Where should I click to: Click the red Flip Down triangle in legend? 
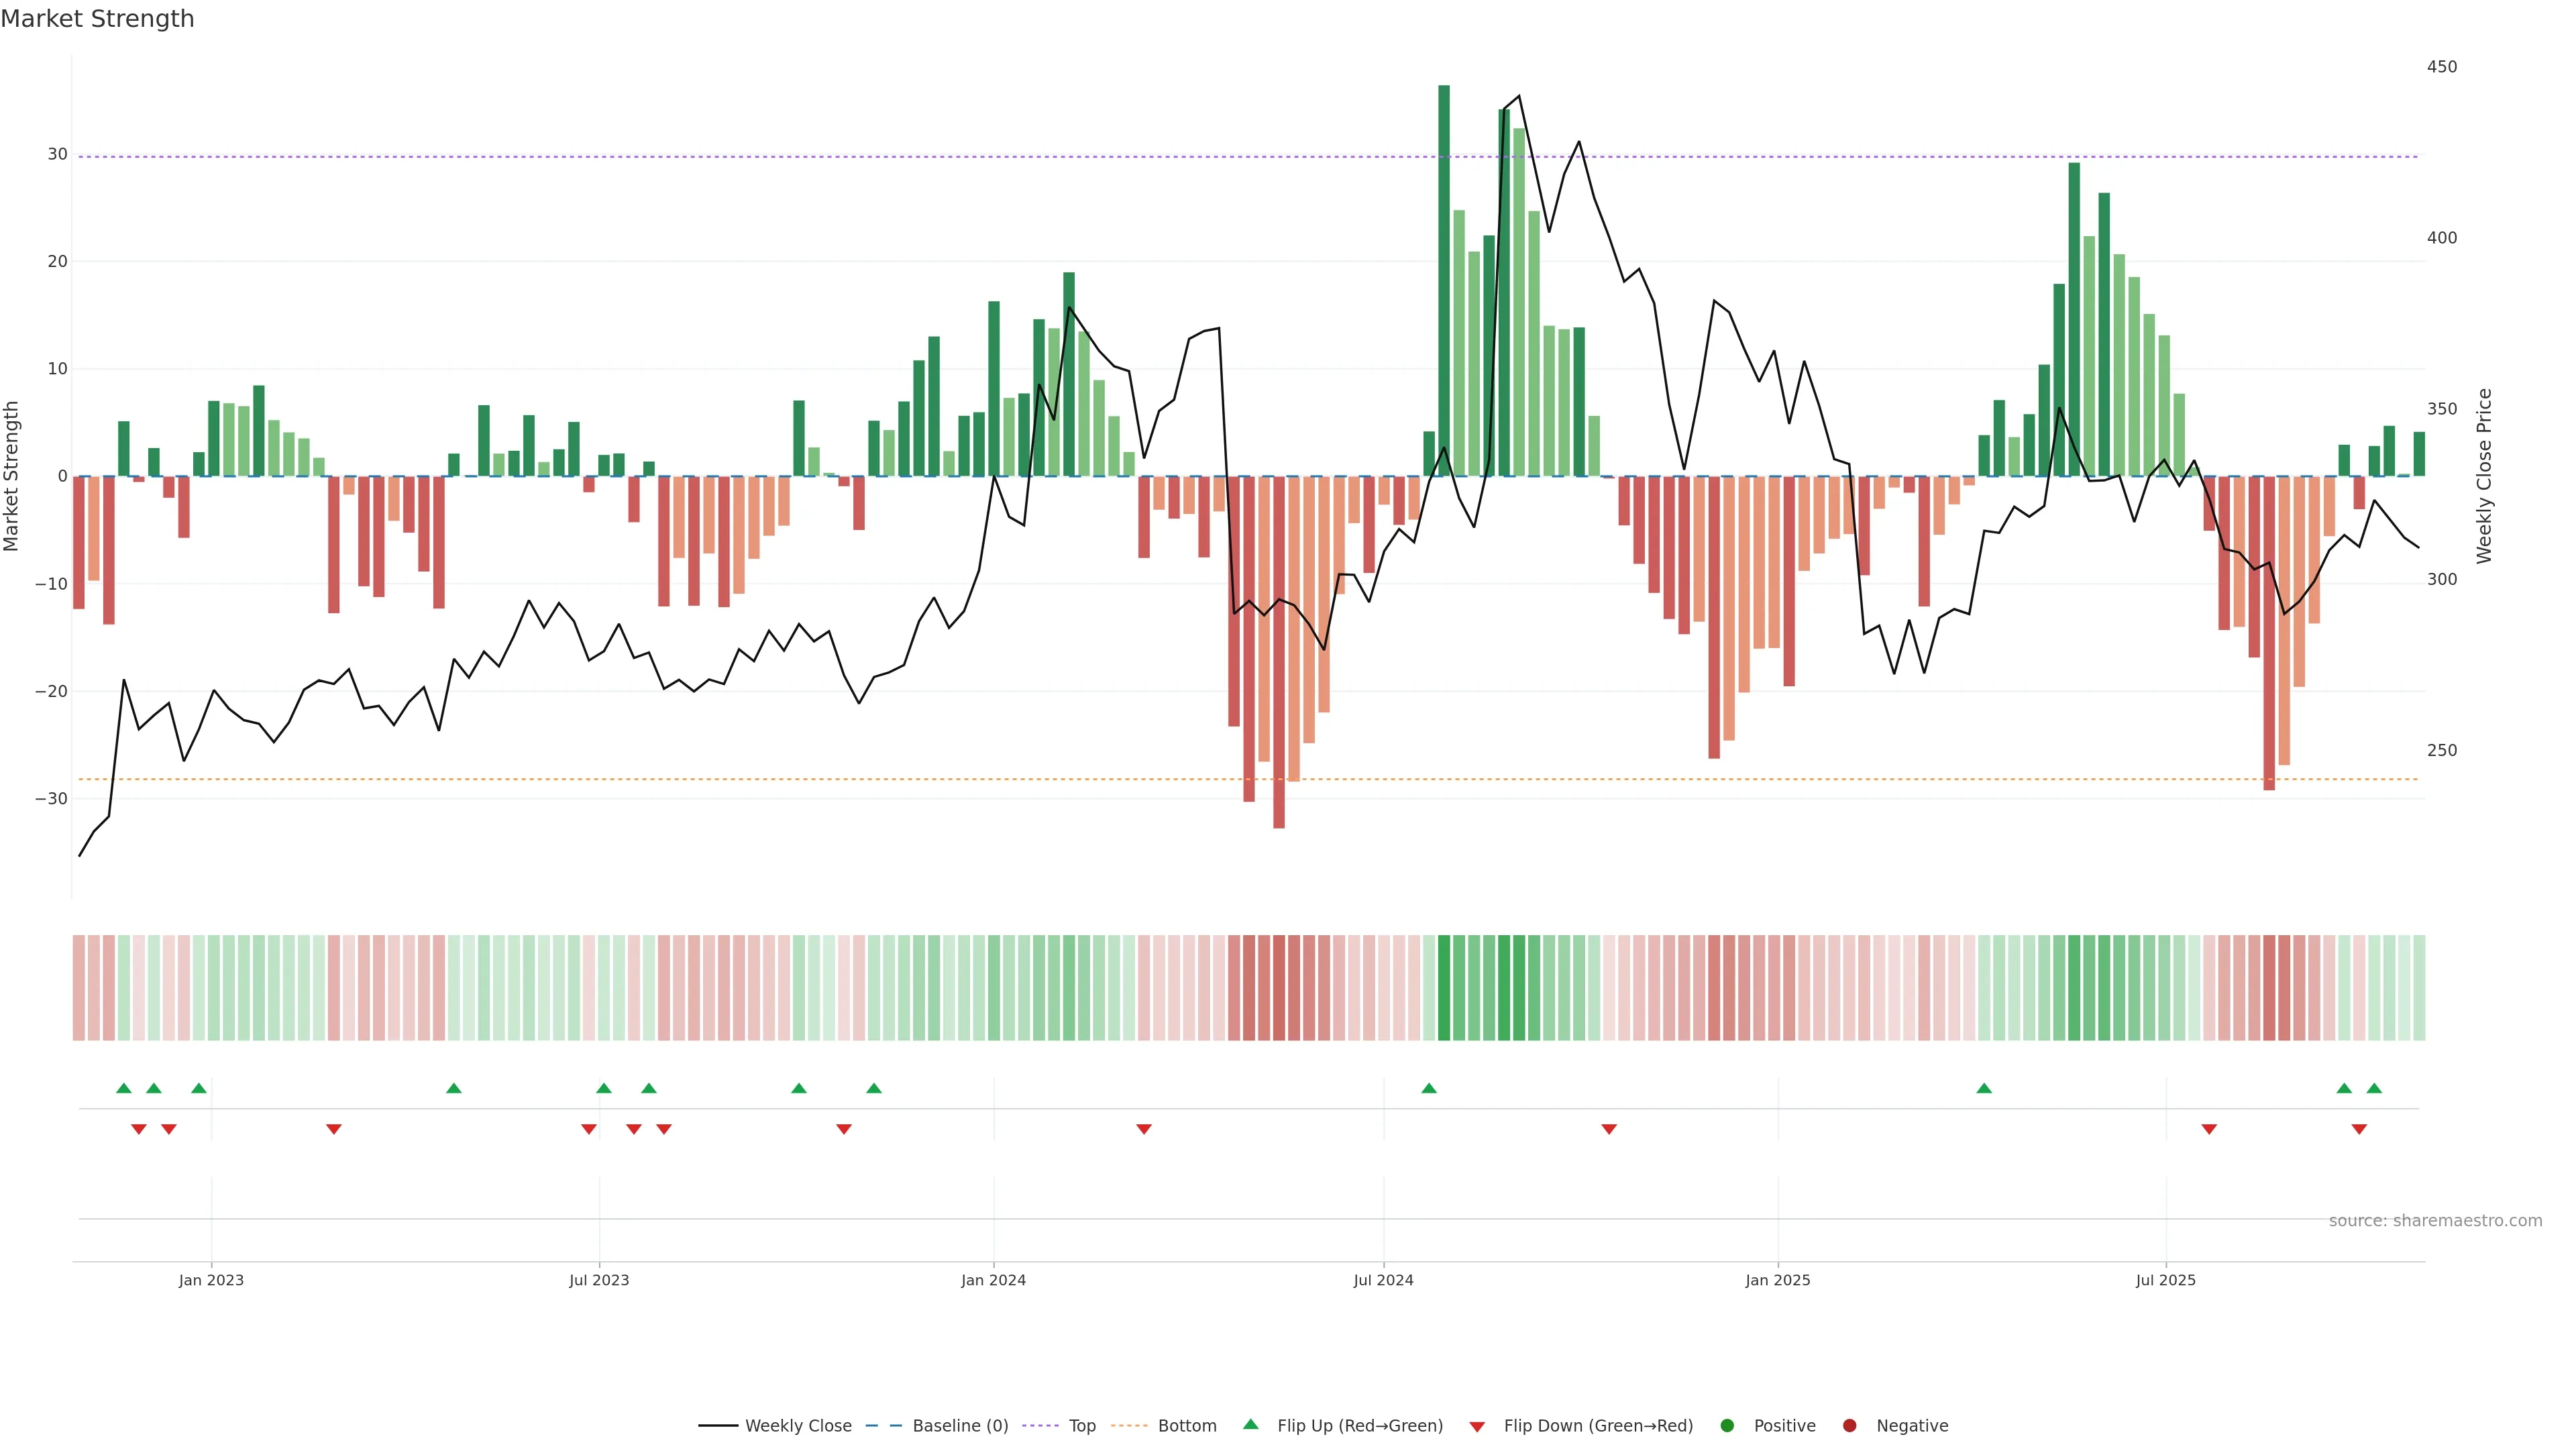(1477, 1427)
